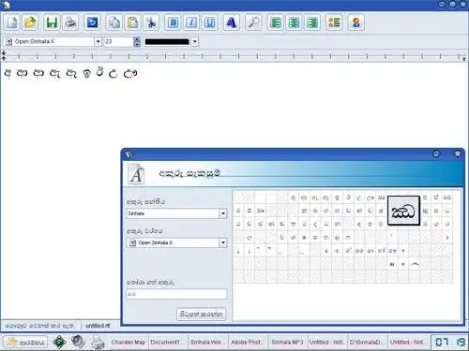The width and height of the screenshot is (469, 351).
Task: Click the font size field showing 23
Action: 119,41
